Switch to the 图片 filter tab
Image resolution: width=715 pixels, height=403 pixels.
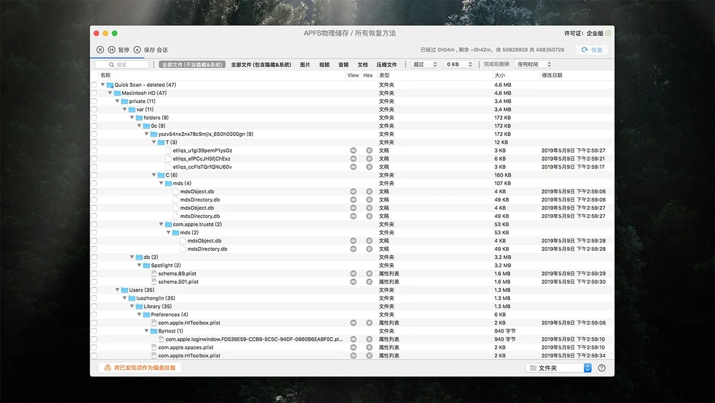305,64
